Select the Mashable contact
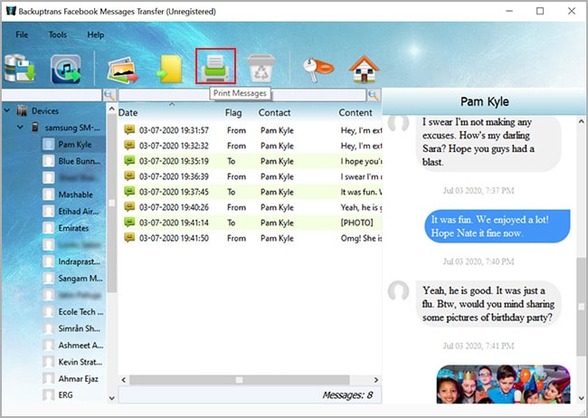Screen dimensions: 588x418 click(75, 195)
